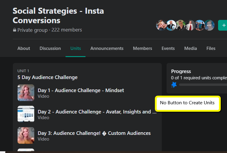The height and width of the screenshot is (153, 227).
Task: Click the bald man in suit avatar
Action: pyautogui.click(x=171, y=25)
